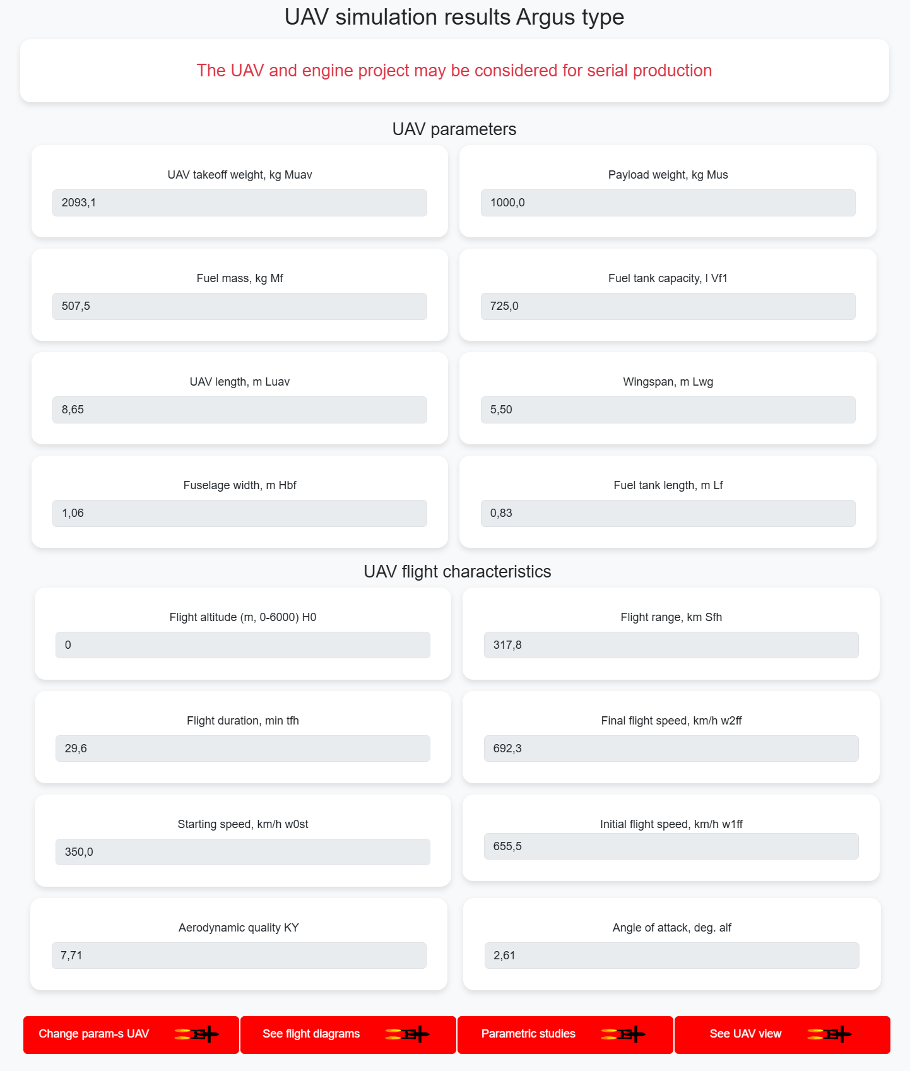Viewport: 910px width, 1071px height.
Task: Click the Angle of attack alf field
Action: pyautogui.click(x=672, y=956)
